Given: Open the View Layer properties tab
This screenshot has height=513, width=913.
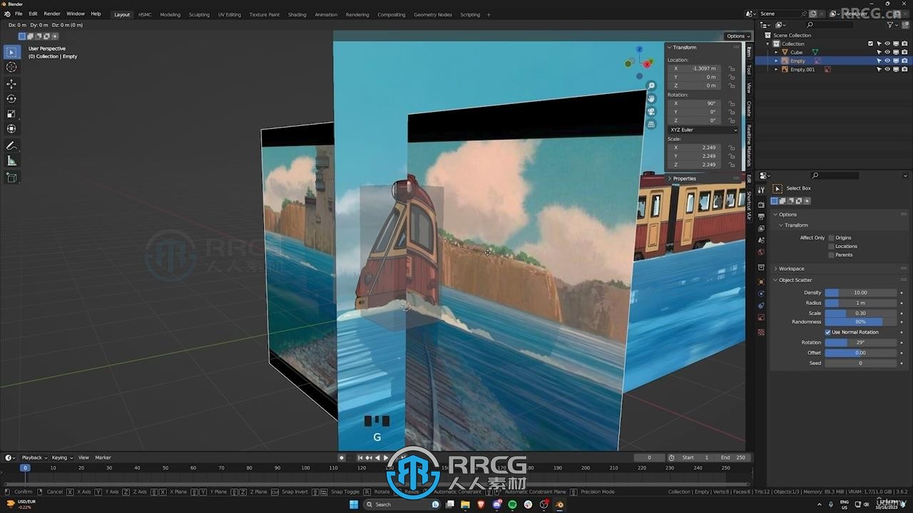Looking at the screenshot, I should coord(761,228).
